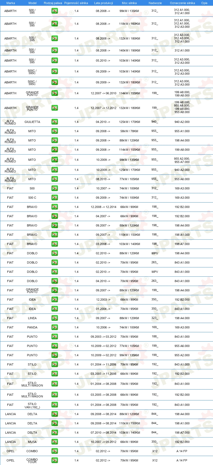Click fuel icon in Abarth 05.2010 production row
Image resolution: width=213 pixels, height=465 pixels.
pyautogui.click(x=54, y=61)
